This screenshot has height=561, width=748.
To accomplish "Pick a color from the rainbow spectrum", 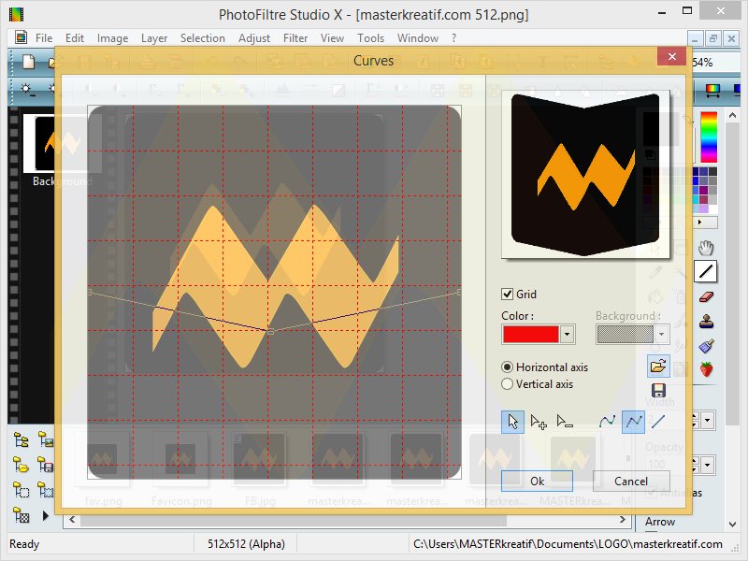I will pos(709,137).
